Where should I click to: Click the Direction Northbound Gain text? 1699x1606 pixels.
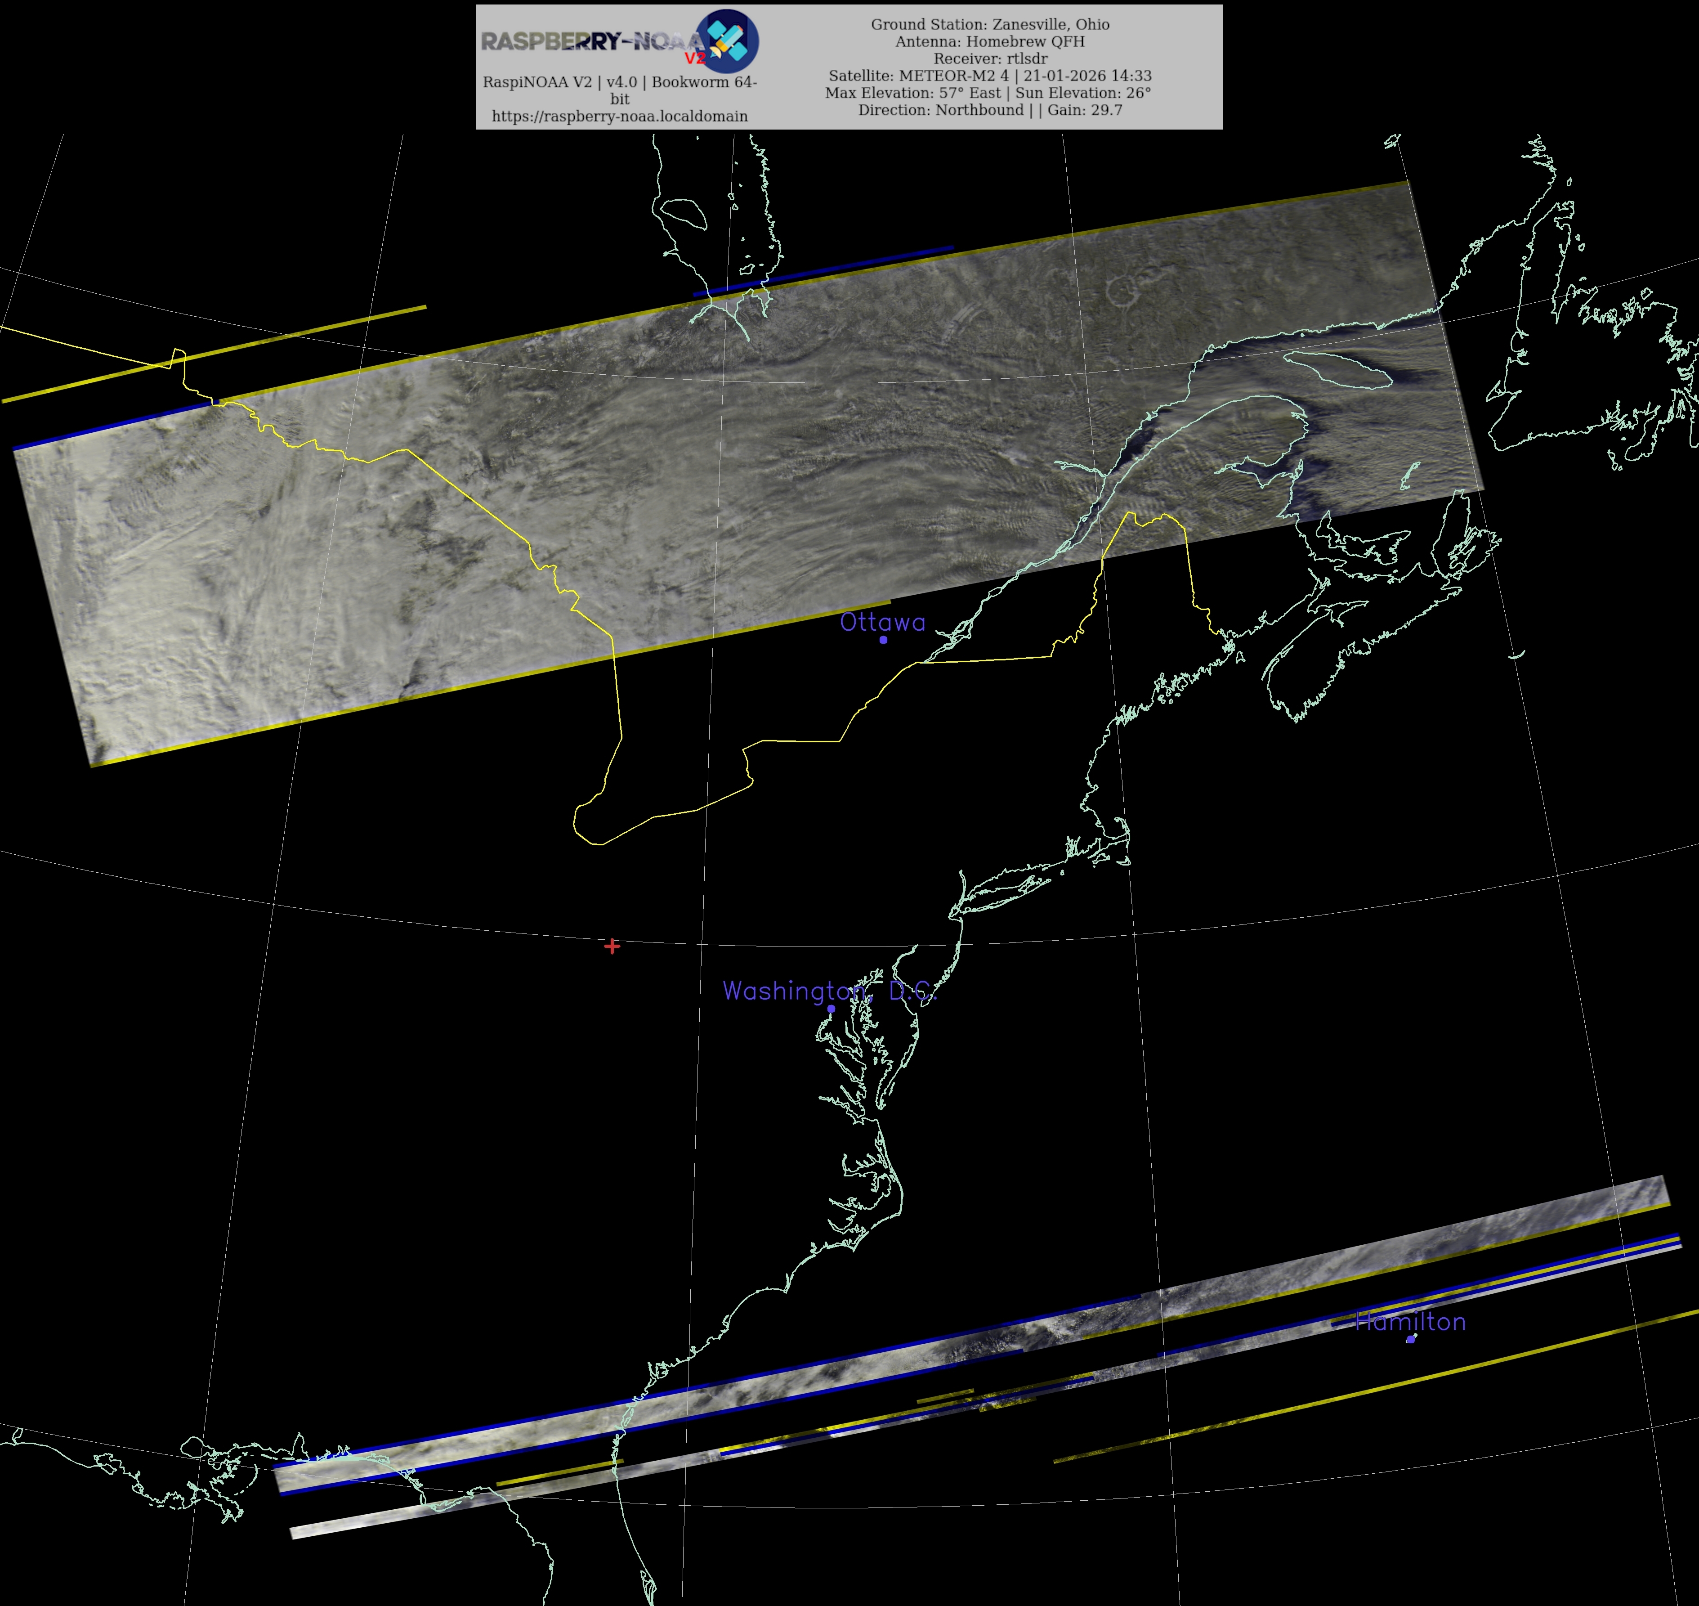[x=990, y=110]
